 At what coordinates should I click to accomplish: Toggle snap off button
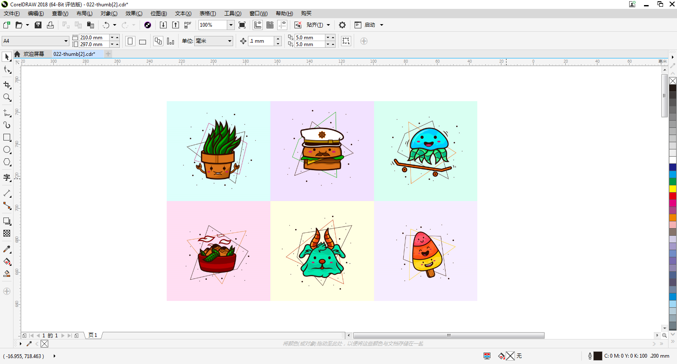[298, 25]
